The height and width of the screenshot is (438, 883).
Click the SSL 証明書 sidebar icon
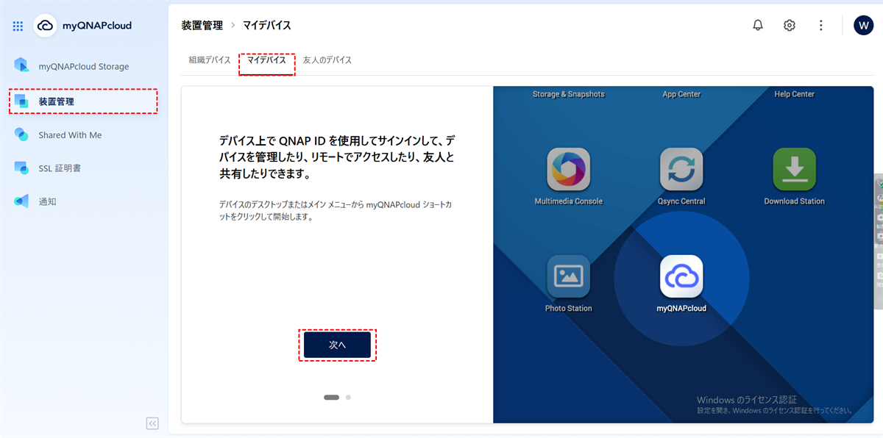coord(21,168)
